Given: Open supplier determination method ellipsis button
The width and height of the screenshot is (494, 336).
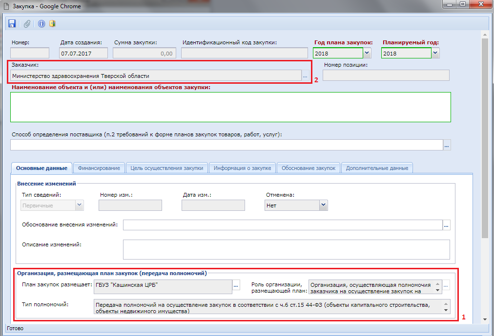Looking at the screenshot, I should [x=447, y=145].
